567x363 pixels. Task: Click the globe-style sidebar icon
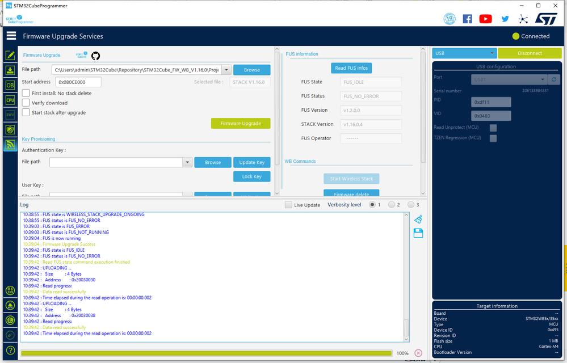point(10,320)
